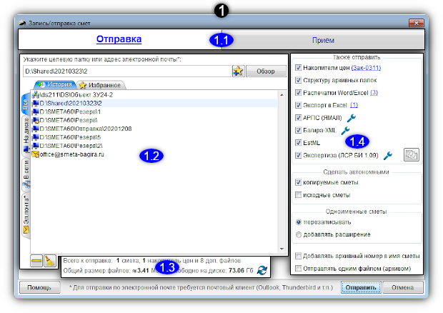Select the перезаписывать radio button

click(x=299, y=222)
